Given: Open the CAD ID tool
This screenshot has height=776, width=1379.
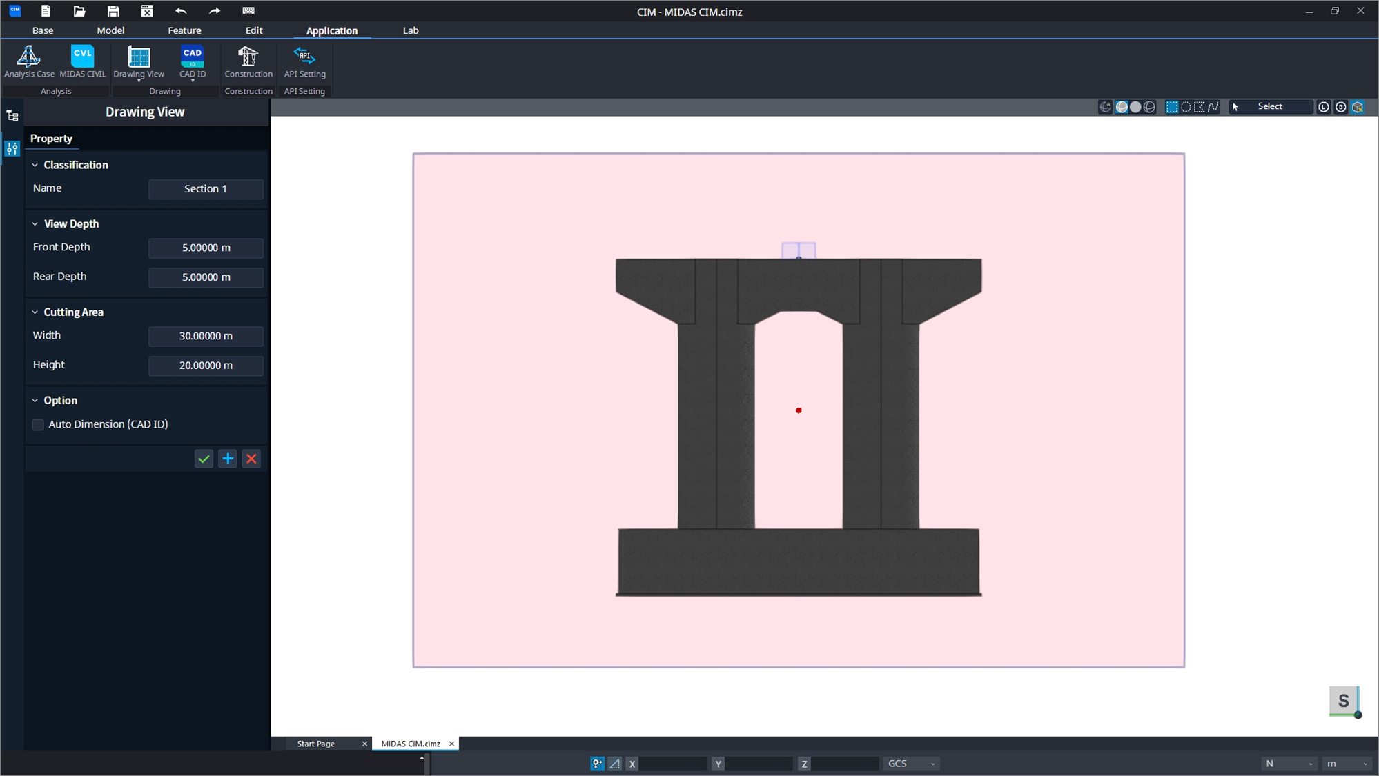Looking at the screenshot, I should click(193, 61).
